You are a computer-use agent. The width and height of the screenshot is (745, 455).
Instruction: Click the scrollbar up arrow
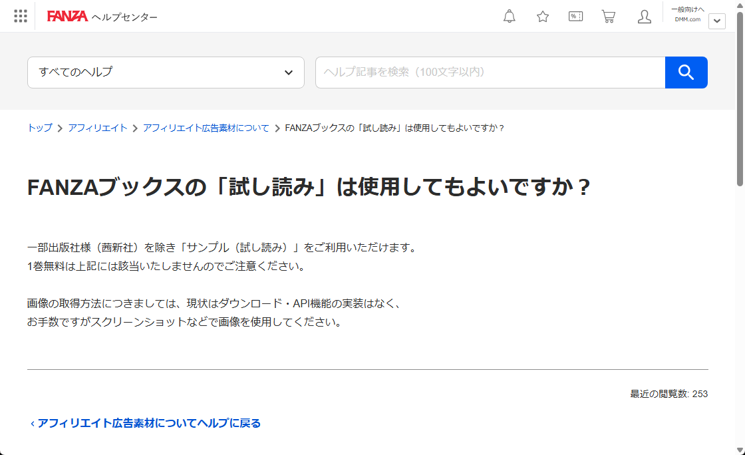[740, 5]
